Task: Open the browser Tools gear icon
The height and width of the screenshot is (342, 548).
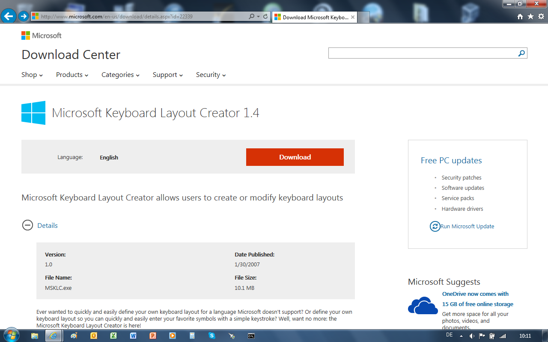Action: tap(541, 16)
